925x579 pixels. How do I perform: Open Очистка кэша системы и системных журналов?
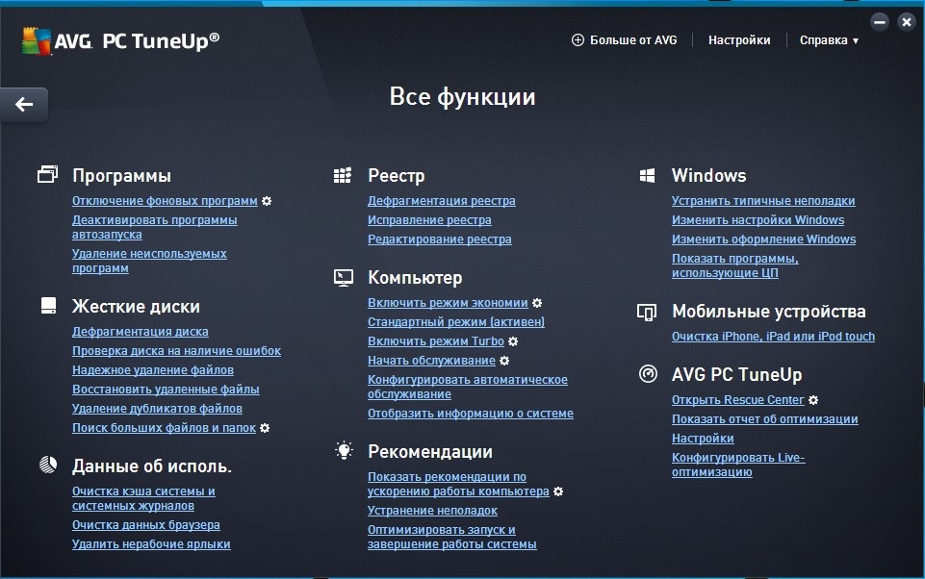click(x=143, y=498)
